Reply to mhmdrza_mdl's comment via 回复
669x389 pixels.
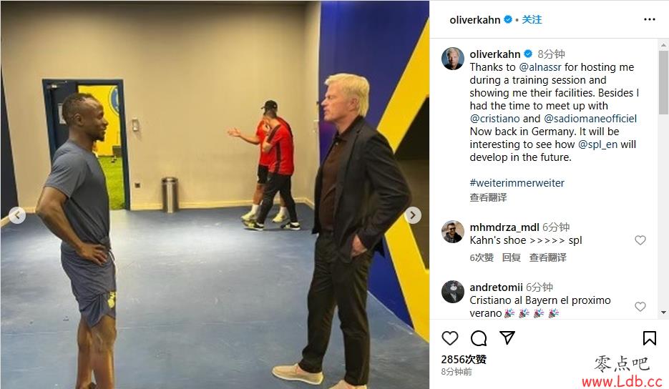(x=511, y=257)
